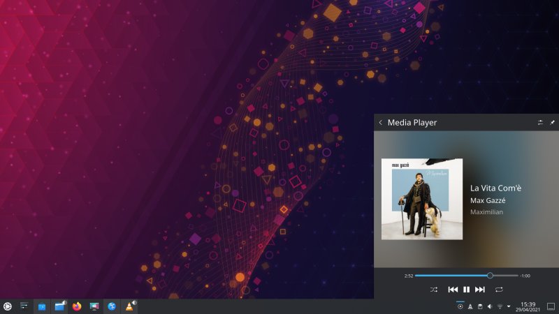Open the removable devices tray icon

[480, 306]
